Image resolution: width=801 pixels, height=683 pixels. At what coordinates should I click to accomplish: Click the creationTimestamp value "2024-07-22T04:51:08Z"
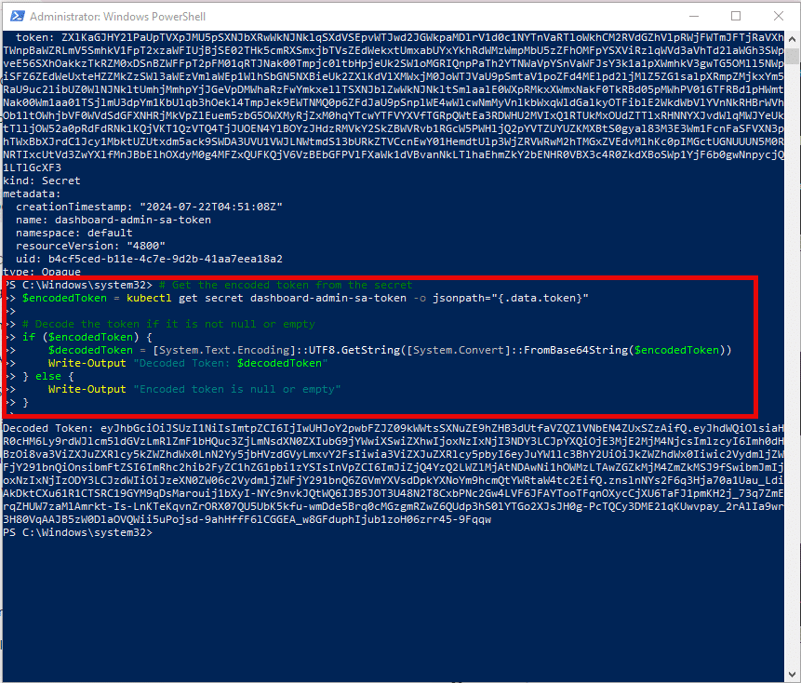coord(211,207)
